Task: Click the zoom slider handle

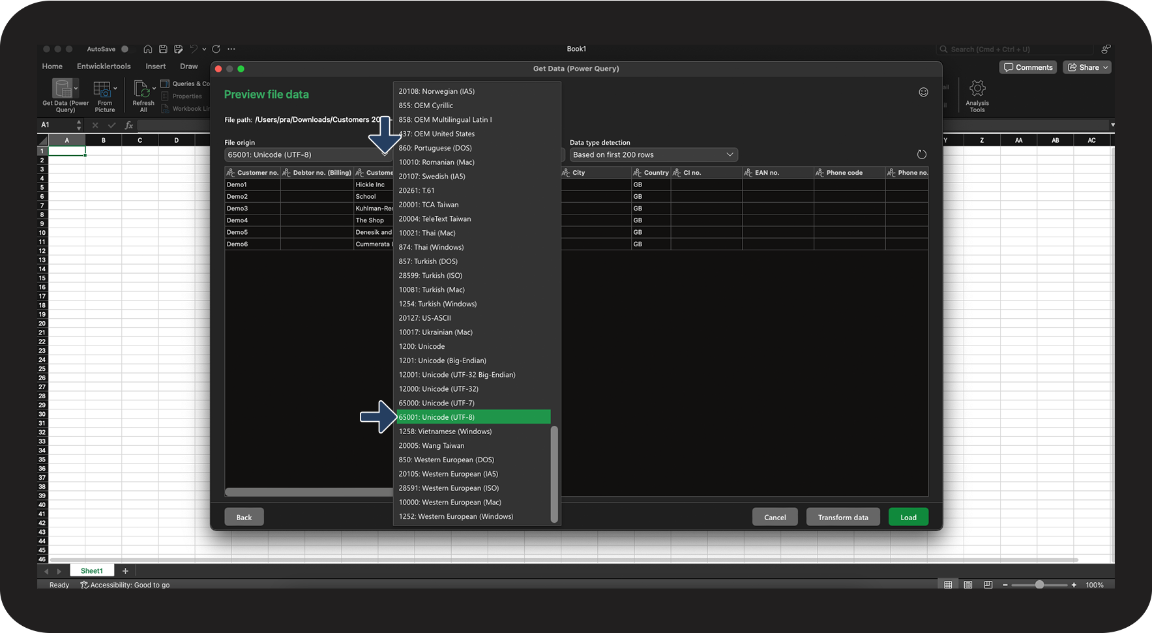Action: [1039, 585]
